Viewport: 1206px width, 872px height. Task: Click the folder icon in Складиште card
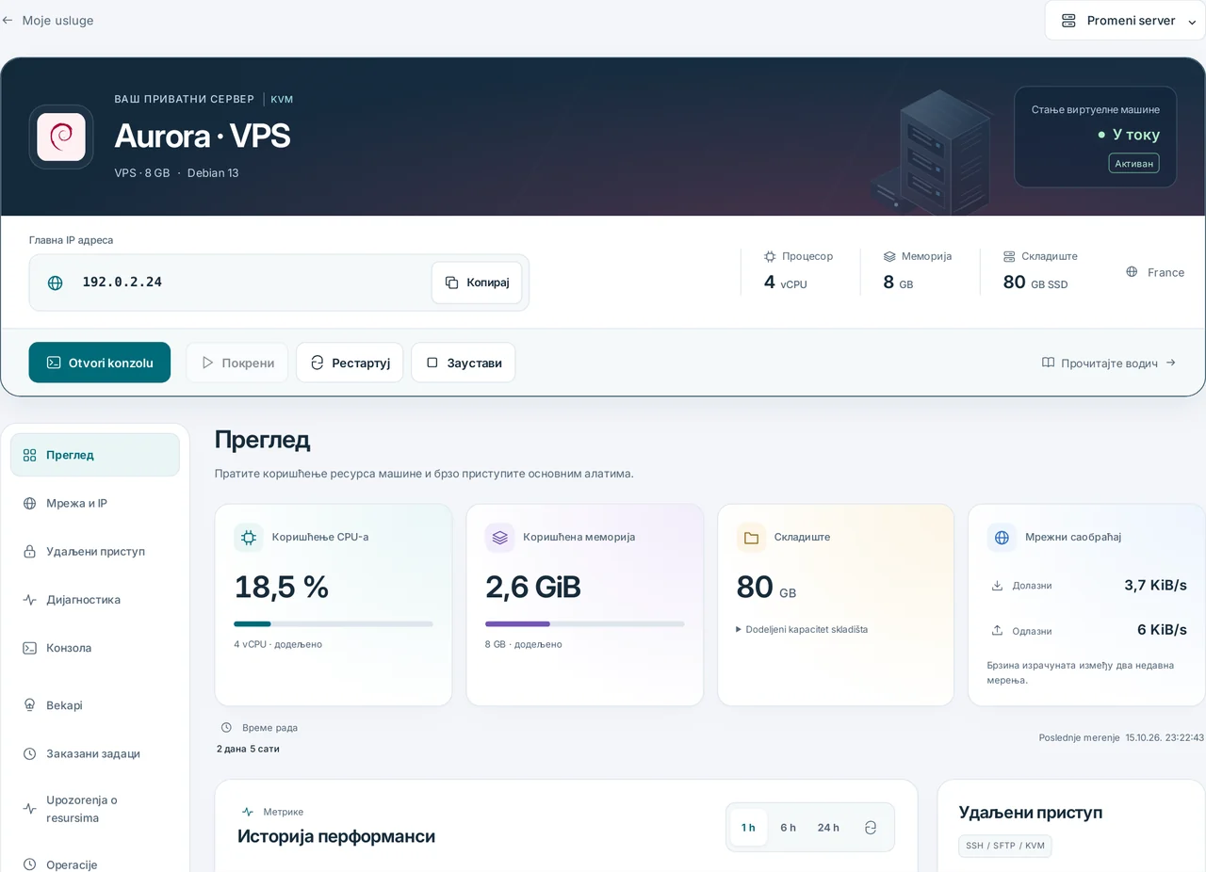tap(751, 538)
